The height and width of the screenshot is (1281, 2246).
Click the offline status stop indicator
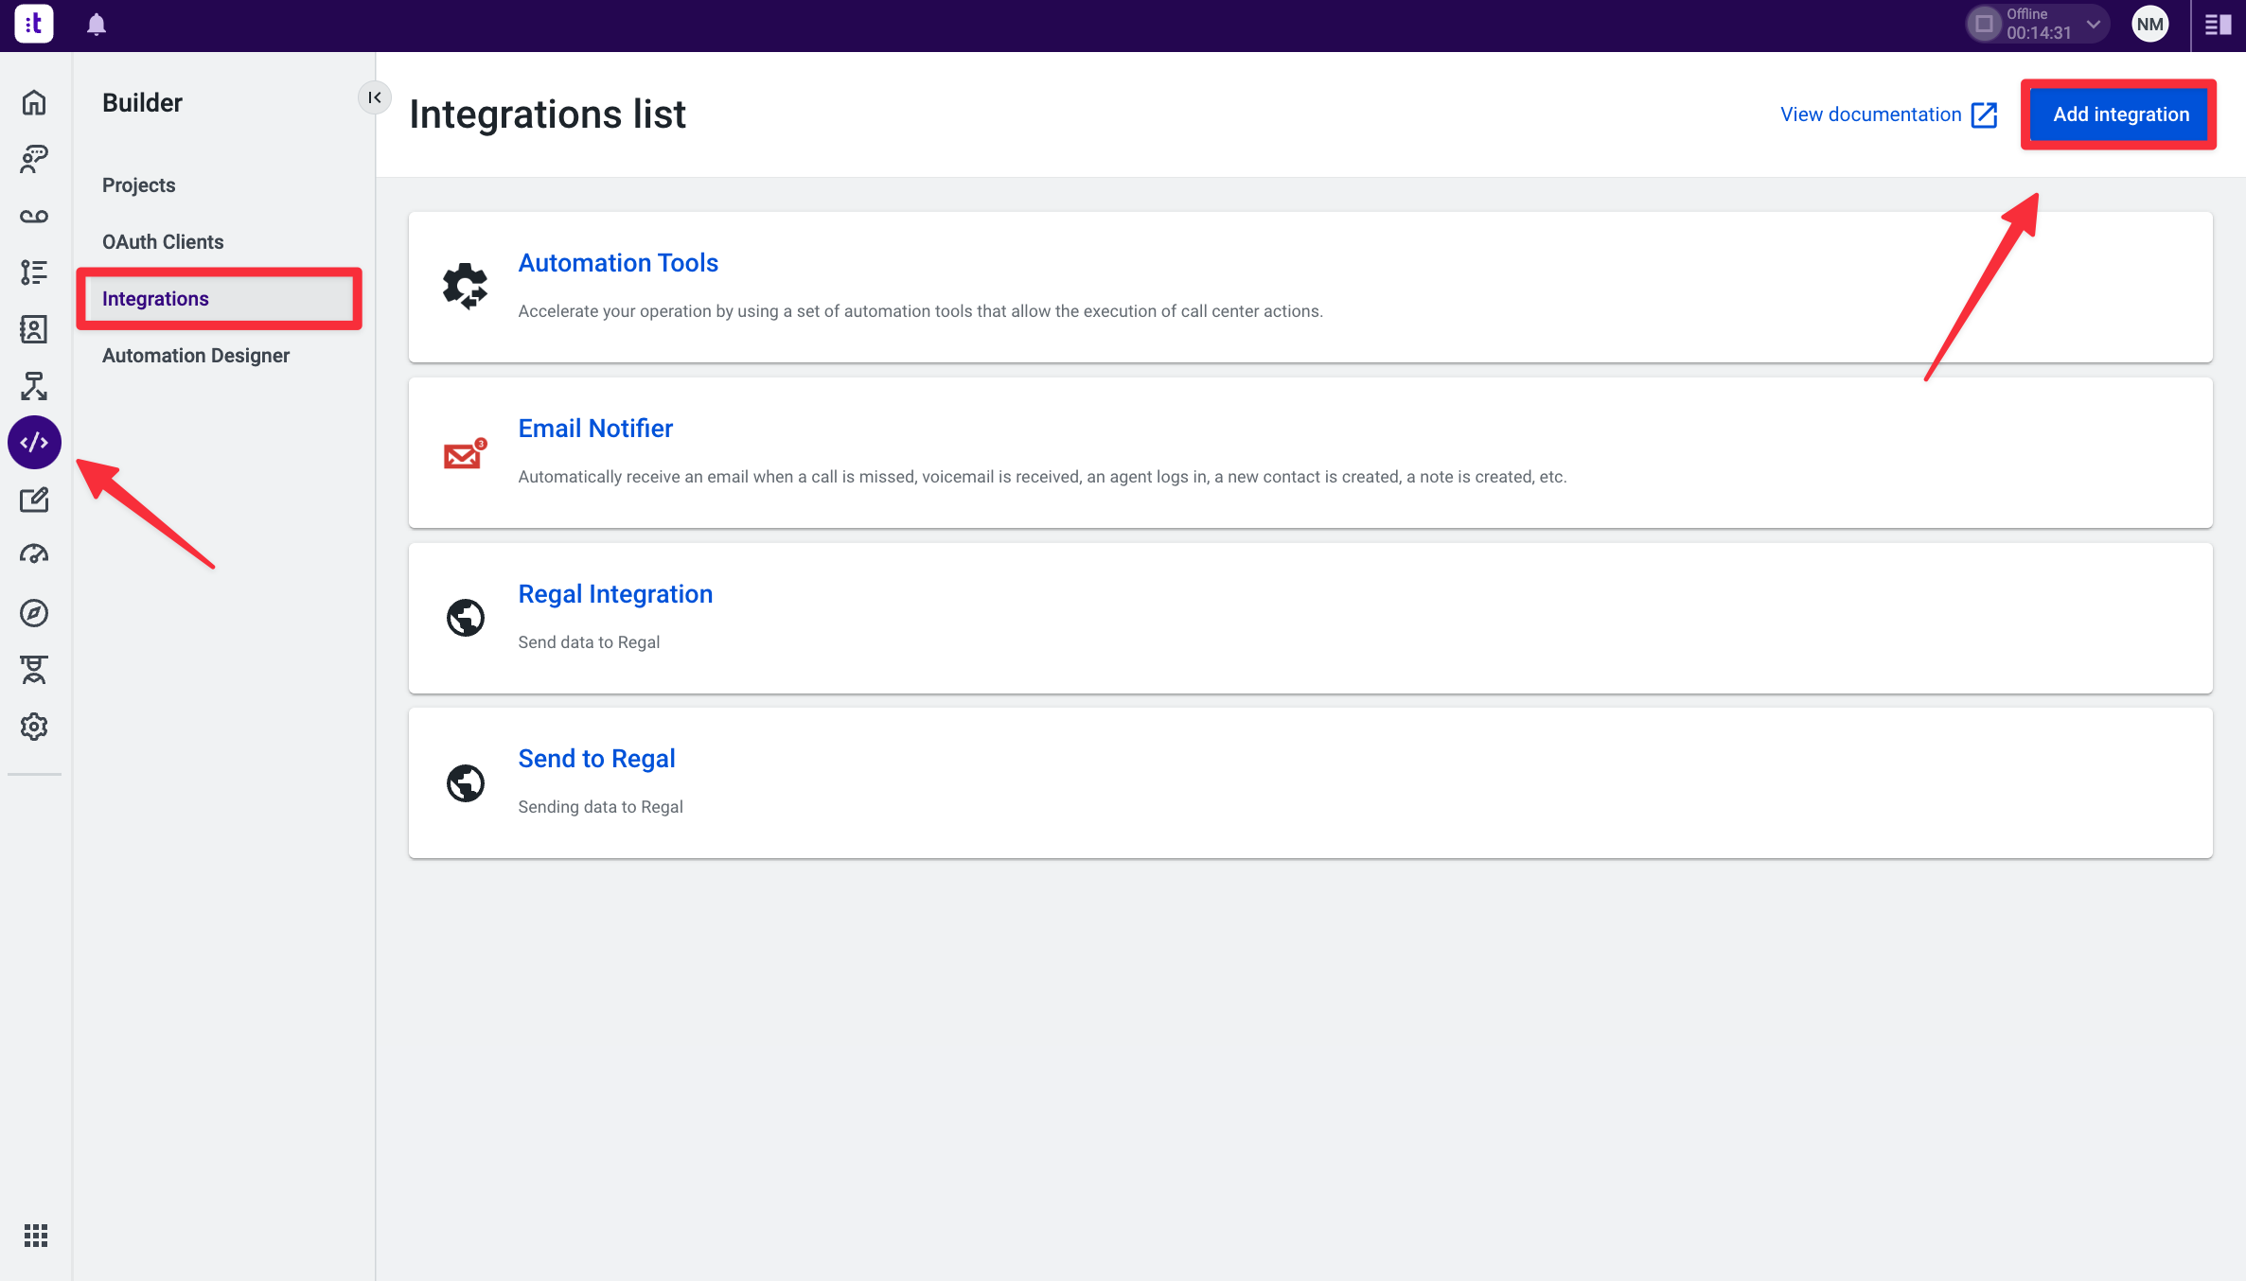[1984, 25]
